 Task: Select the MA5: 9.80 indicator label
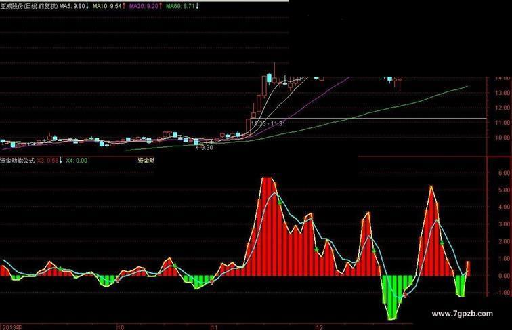coord(72,6)
